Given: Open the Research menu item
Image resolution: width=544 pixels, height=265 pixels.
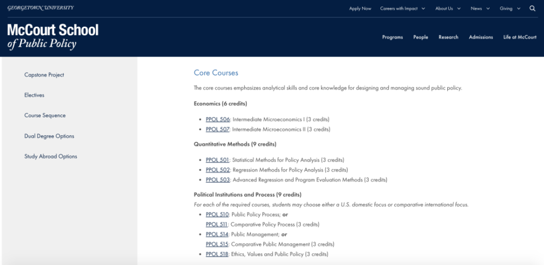Looking at the screenshot, I should pos(448,37).
